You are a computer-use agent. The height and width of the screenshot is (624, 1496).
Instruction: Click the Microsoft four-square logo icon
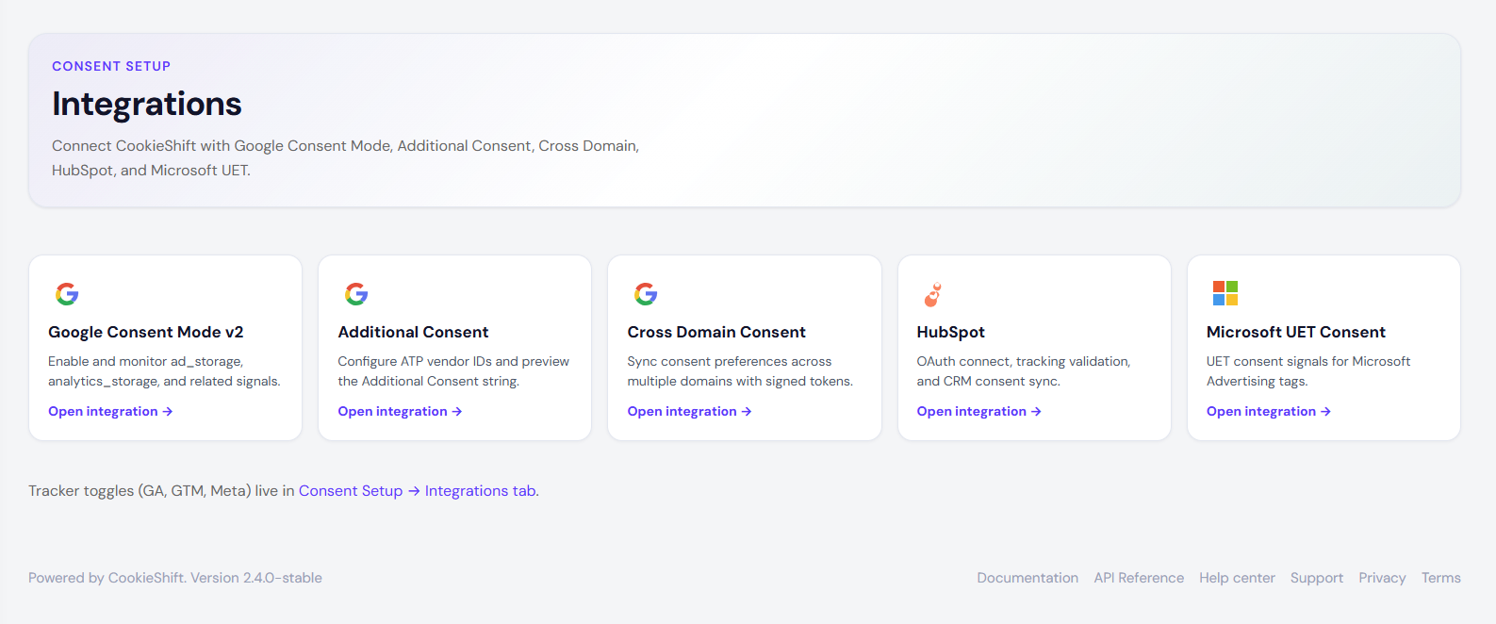click(x=1225, y=293)
